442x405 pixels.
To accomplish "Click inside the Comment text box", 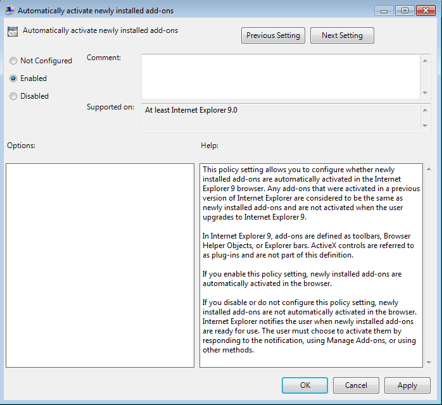I will pyautogui.click(x=281, y=77).
